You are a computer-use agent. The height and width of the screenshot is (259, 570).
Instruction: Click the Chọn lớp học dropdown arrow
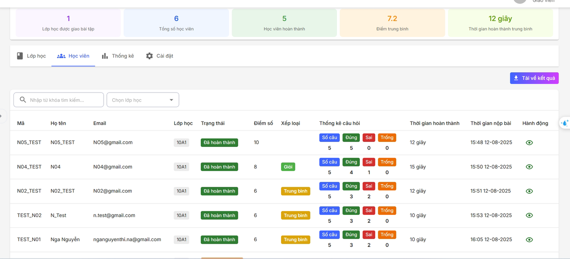tap(171, 100)
